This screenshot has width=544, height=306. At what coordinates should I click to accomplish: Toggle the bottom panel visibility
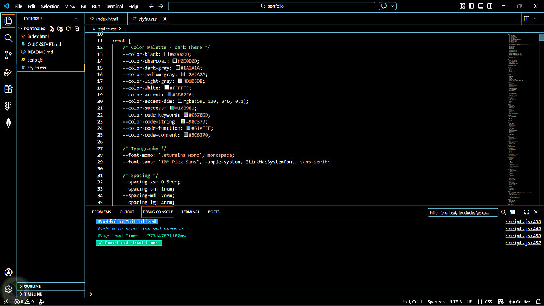click(x=480, y=6)
